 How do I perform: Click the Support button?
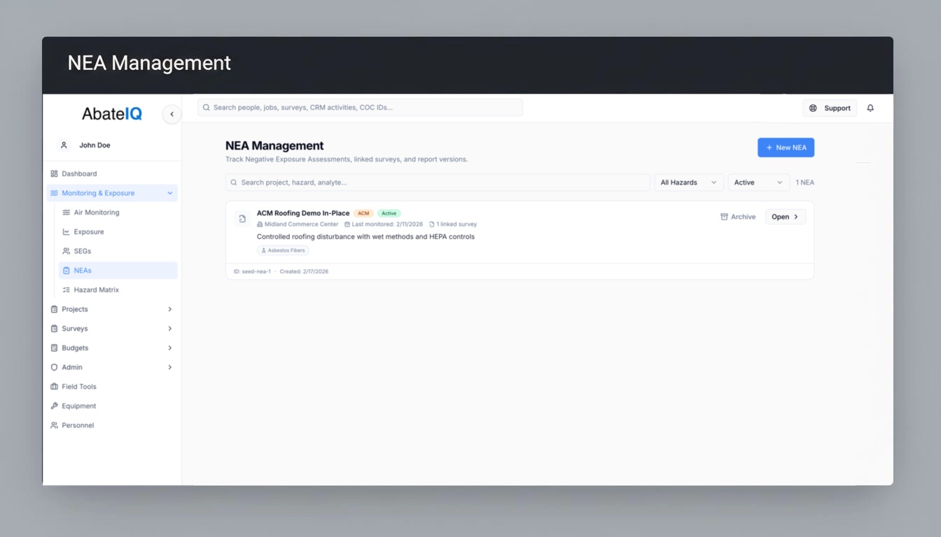point(830,108)
